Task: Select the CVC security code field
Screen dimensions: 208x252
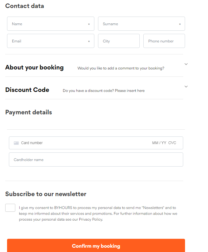Action: pos(172,143)
